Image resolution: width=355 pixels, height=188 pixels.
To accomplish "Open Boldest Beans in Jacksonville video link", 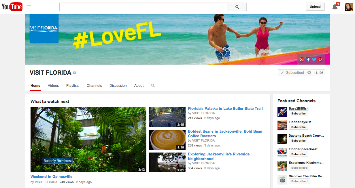I will coord(225,134).
